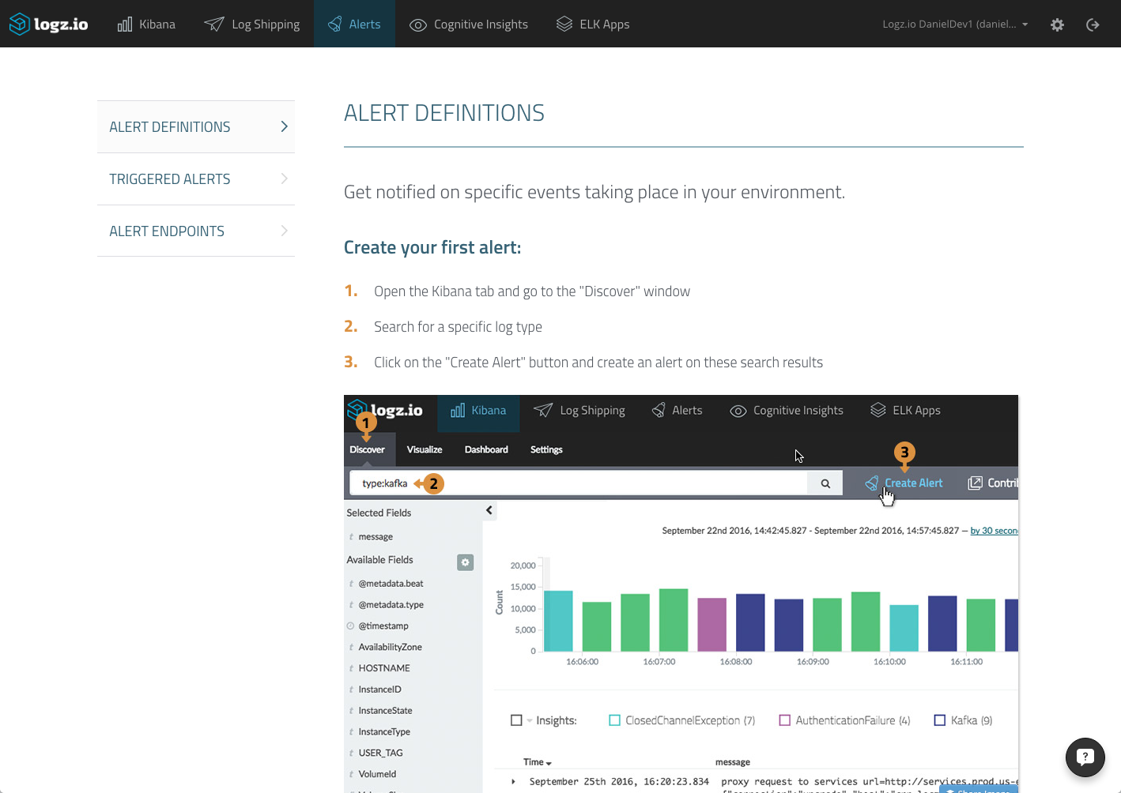Image resolution: width=1121 pixels, height=793 pixels.
Task: Select ALERT DEFINITIONS in the sidebar
Action: [196, 126]
